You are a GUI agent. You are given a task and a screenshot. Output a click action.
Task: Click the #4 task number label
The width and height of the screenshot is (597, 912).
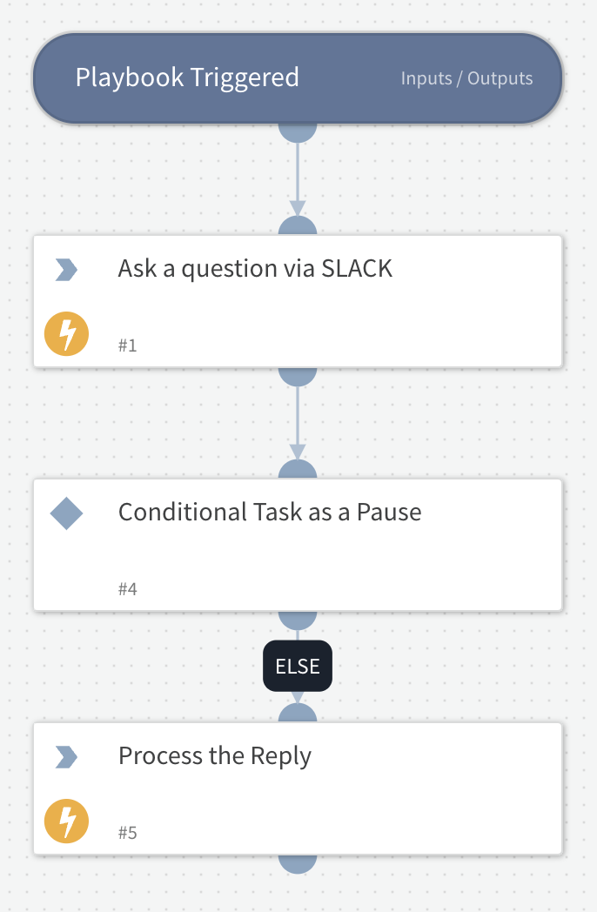coord(128,588)
